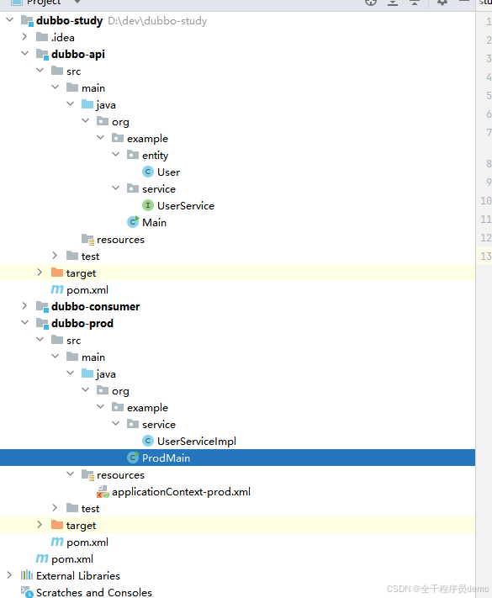Collapse the example package under dubbo-prod
Image resolution: width=492 pixels, height=598 pixels.
(x=101, y=406)
